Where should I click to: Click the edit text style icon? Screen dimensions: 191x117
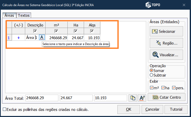click(x=142, y=98)
